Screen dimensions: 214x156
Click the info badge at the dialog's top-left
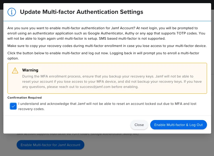tap(11, 12)
